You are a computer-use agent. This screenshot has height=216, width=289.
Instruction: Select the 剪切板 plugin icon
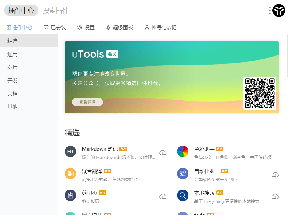click(70, 196)
